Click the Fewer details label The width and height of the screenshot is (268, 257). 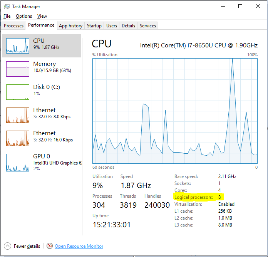(x=27, y=246)
